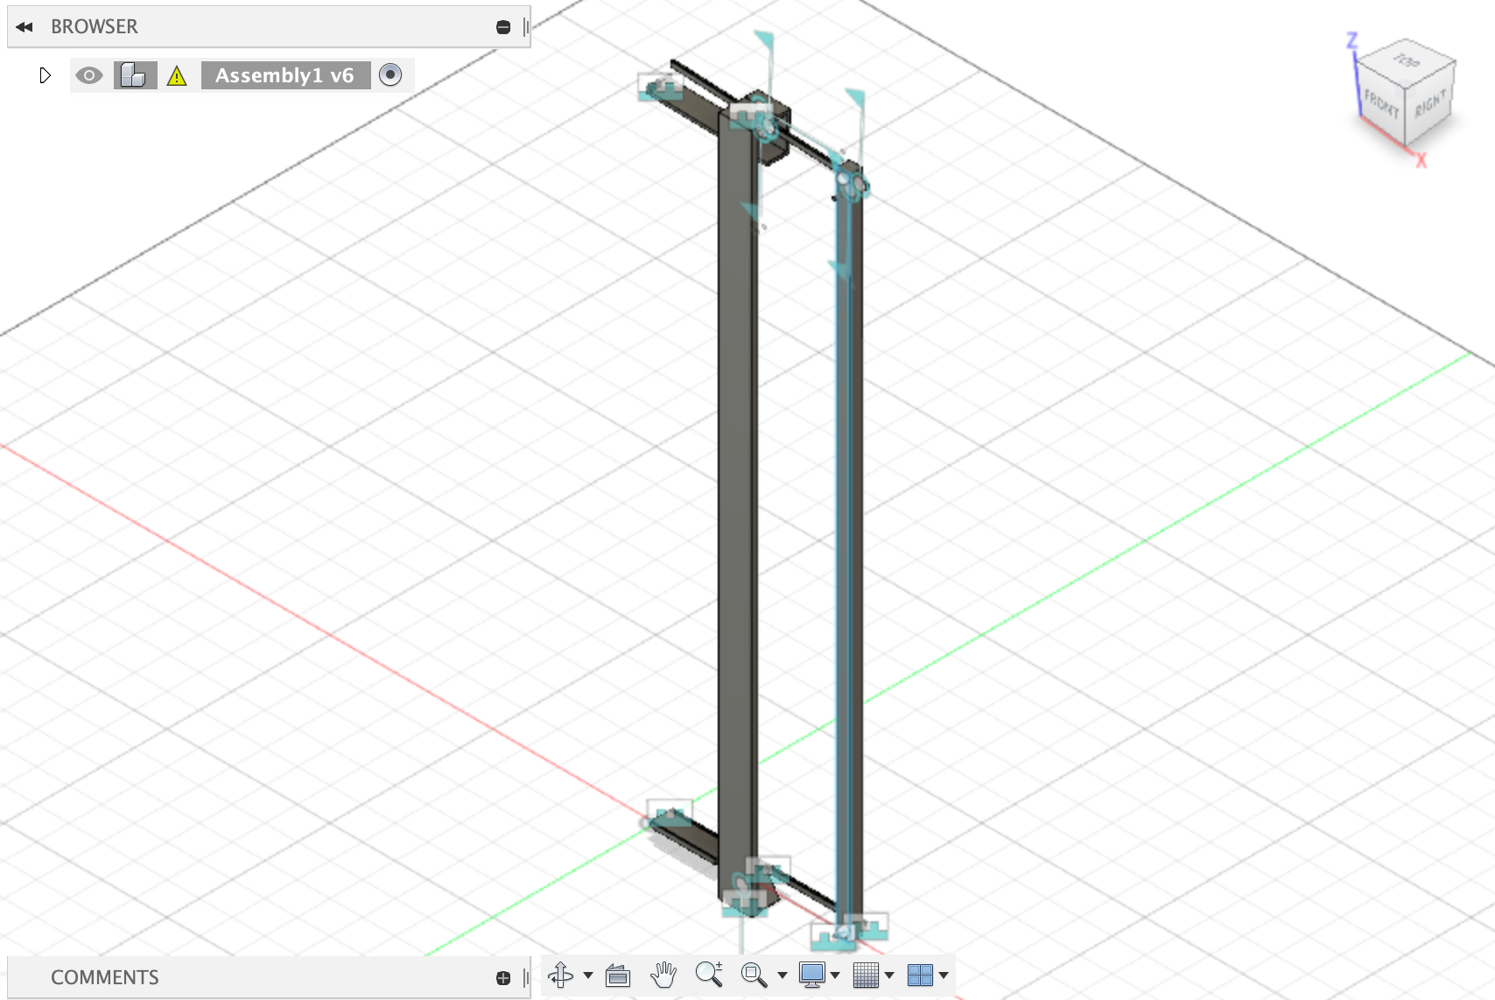
Task: Select the Orbit navigation tool
Action: click(x=561, y=975)
